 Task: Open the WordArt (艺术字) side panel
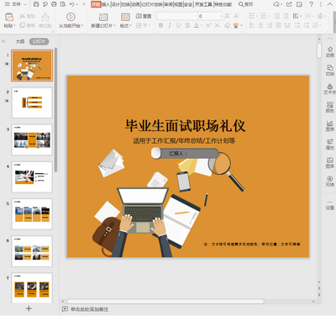pyautogui.click(x=330, y=89)
